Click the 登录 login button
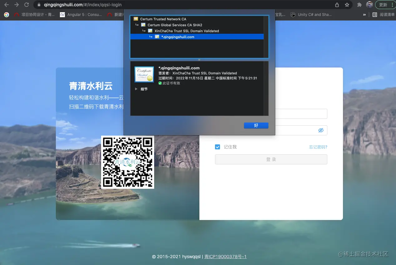 [271, 159]
